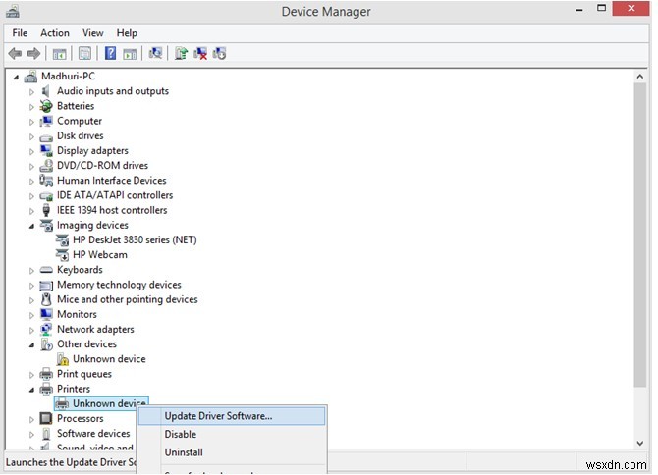Open the View menu

point(93,33)
